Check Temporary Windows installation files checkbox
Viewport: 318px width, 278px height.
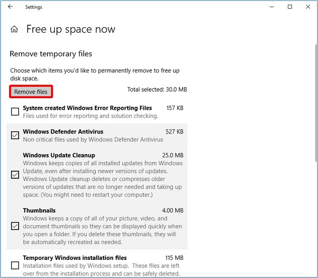15,265
